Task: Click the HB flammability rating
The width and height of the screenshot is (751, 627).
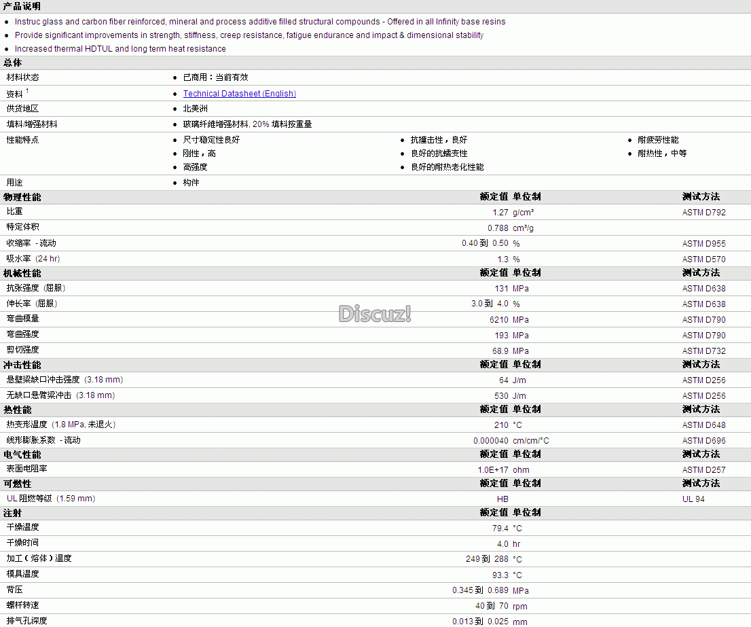Action: coord(502,499)
